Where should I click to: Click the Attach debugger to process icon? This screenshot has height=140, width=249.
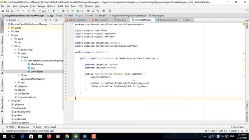78,11
